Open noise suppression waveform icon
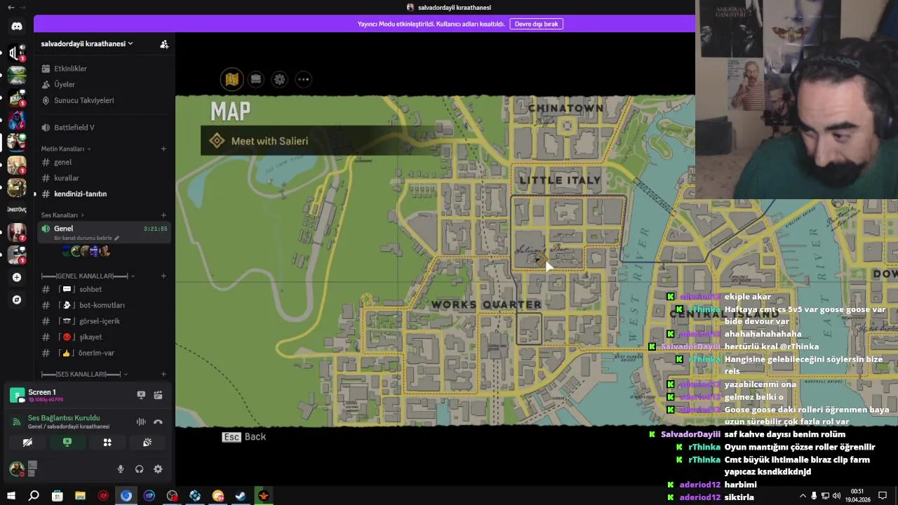898x505 pixels. click(141, 422)
